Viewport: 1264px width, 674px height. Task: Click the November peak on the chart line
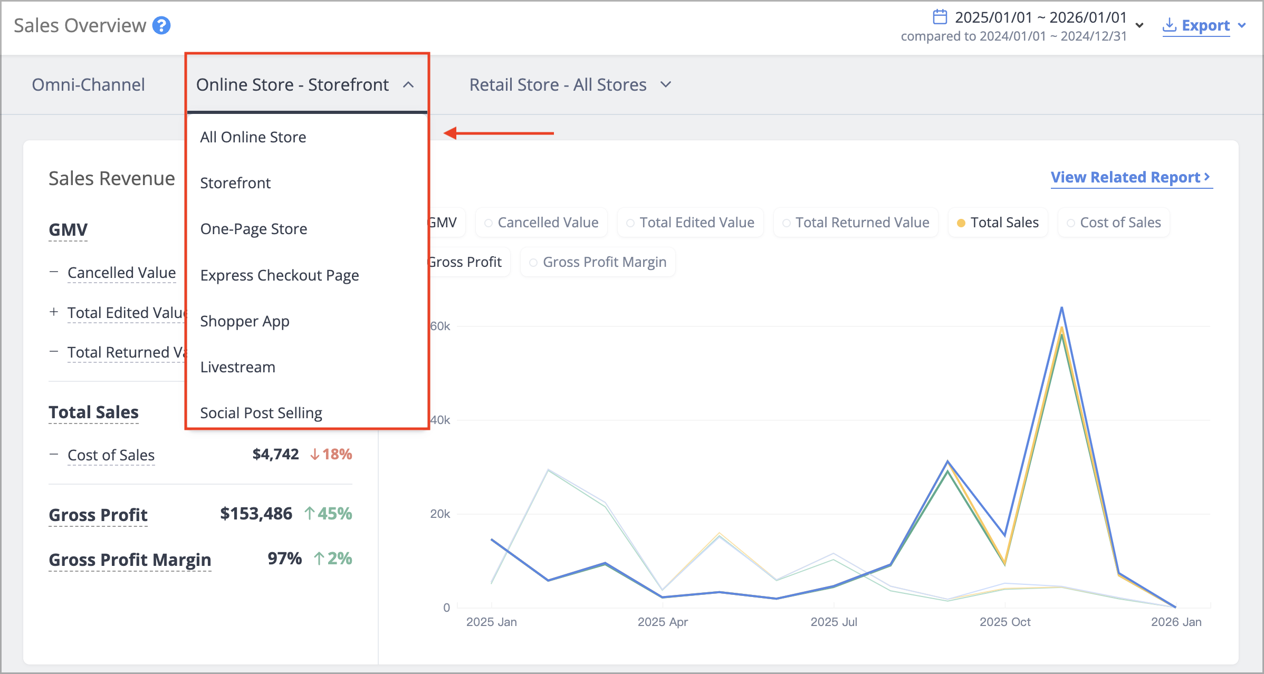point(1061,307)
